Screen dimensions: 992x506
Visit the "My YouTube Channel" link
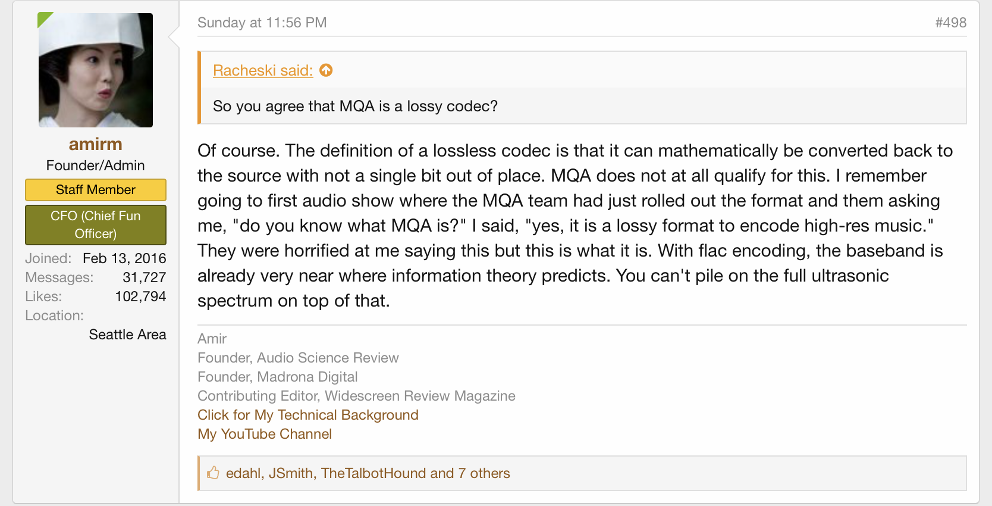[x=264, y=434]
